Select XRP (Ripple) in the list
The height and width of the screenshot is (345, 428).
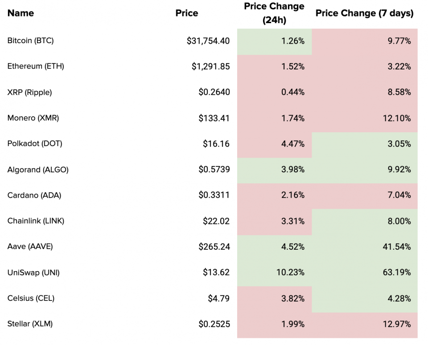click(x=29, y=92)
